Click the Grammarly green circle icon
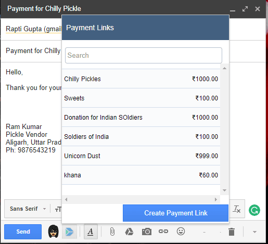Screen dimensions: 268x244 coord(254,210)
